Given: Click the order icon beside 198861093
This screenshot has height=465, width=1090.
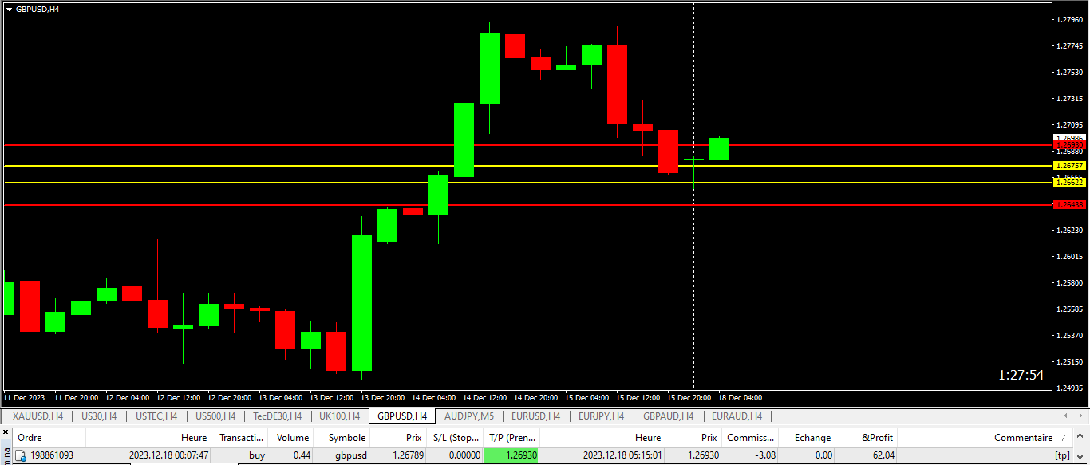Looking at the screenshot, I should click(x=21, y=455).
